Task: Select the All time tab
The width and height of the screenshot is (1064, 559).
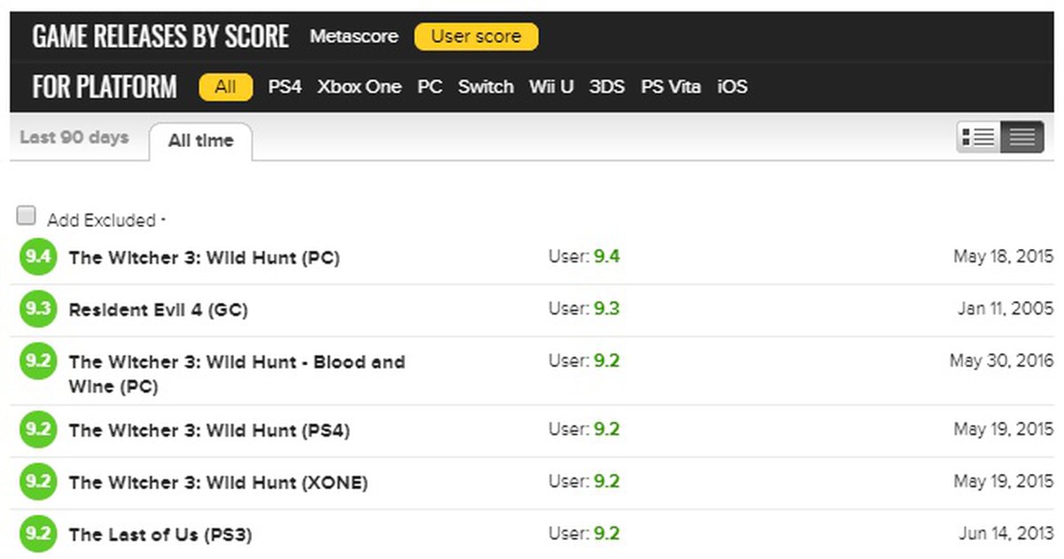Action: point(200,141)
